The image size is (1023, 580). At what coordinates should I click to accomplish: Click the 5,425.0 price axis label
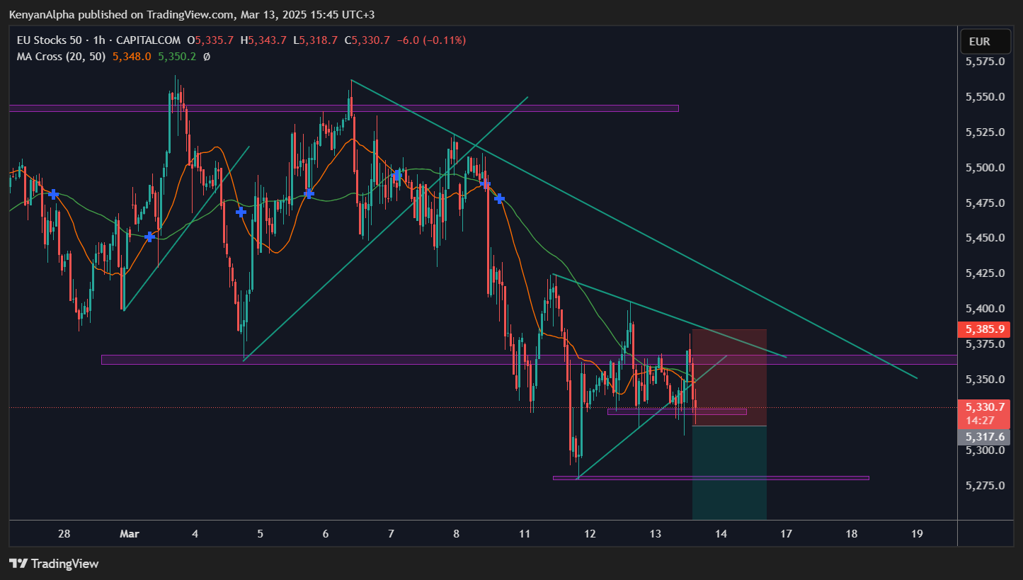pyautogui.click(x=985, y=273)
